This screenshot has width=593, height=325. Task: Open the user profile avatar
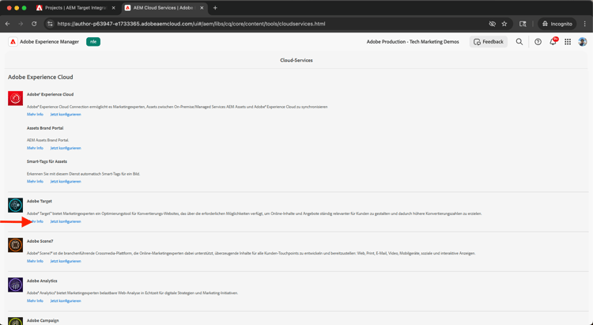(x=583, y=42)
